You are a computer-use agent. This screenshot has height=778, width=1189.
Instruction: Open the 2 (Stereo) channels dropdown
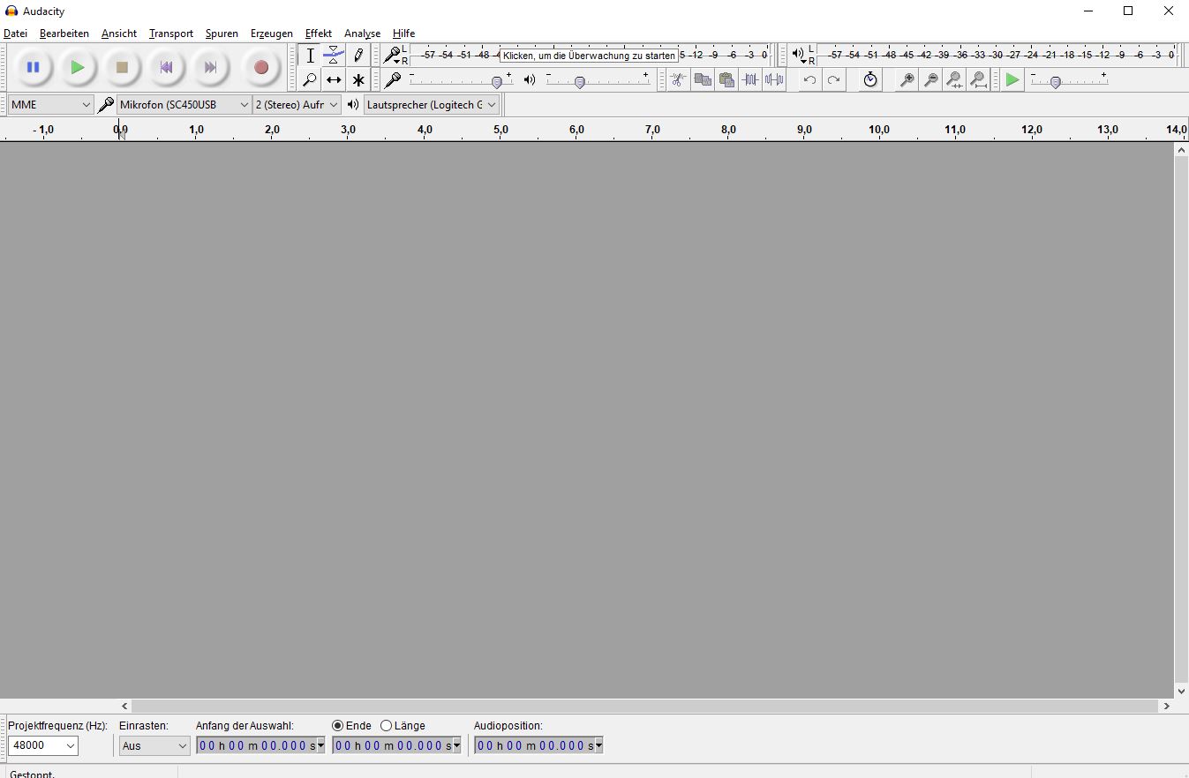(x=297, y=105)
